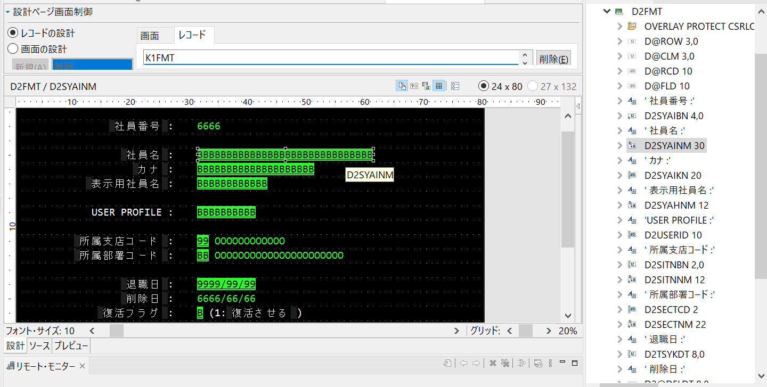The height and width of the screenshot is (387, 767).
Task: Open the ソース editor tab
Action: click(x=39, y=346)
